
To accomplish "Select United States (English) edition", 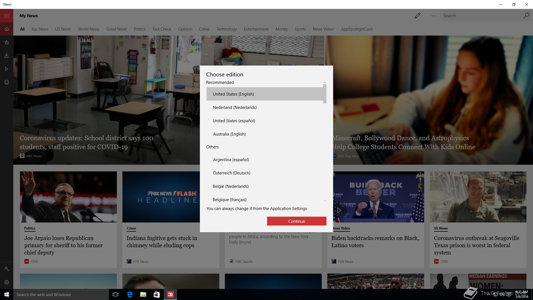I will 265,94.
